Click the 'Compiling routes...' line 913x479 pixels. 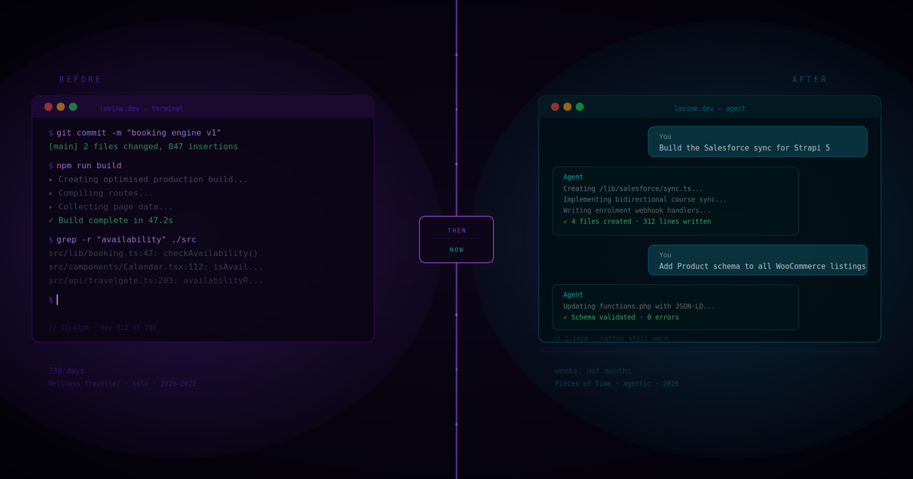(x=100, y=193)
